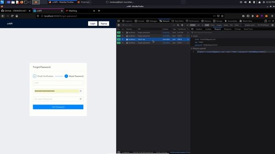Toggle the XHR request filter
This screenshot has height=154, width=275.
click(x=207, y=25)
